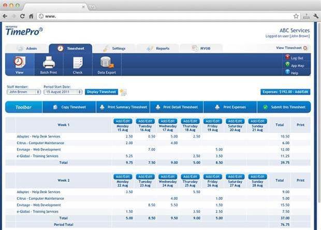Open the Help icon

pyautogui.click(x=288, y=71)
